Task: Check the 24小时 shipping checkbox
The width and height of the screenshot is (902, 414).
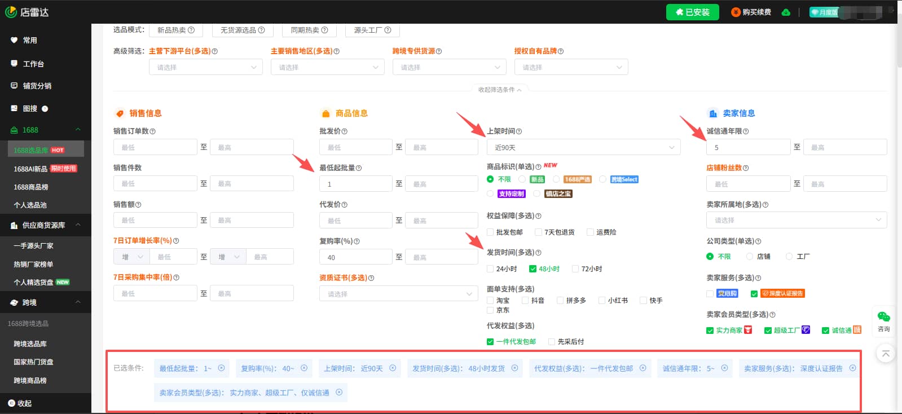Action: [x=490, y=269]
